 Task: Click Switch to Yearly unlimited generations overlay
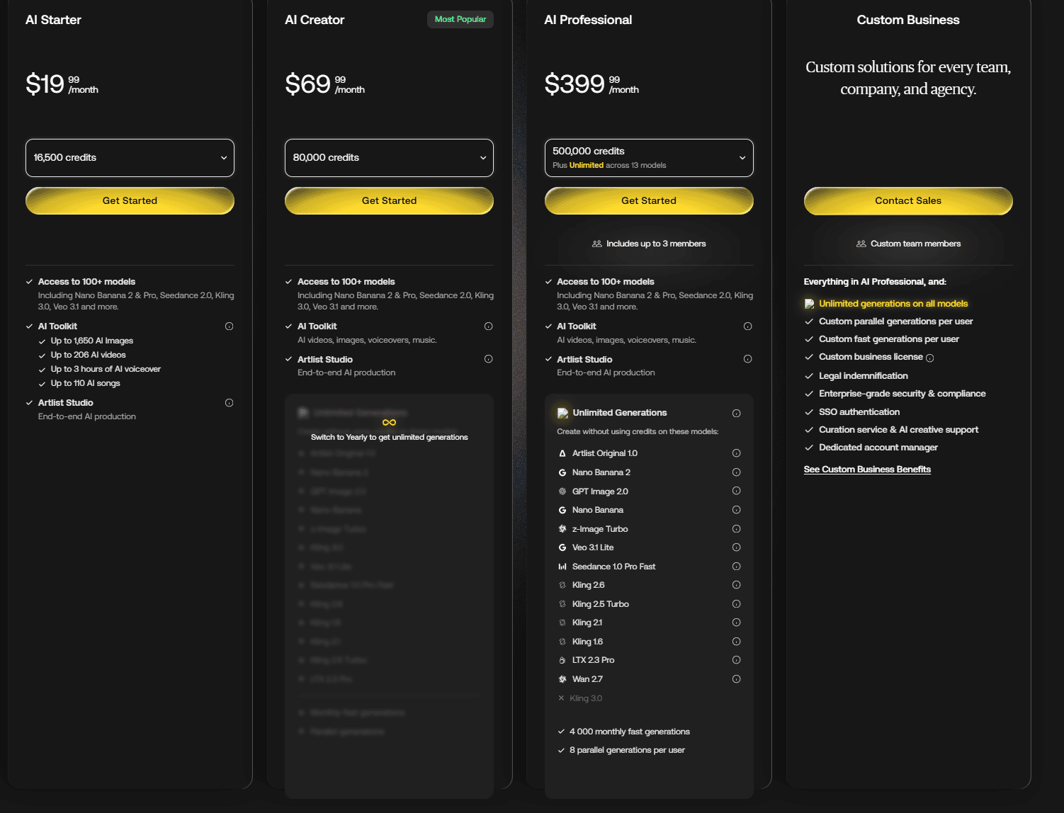point(389,431)
